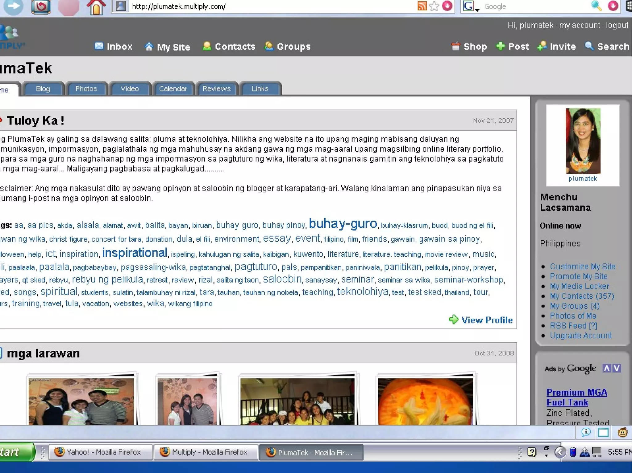Viewport: 632px width, 473px height.
Task: Bookmark the page with the star icon
Action: tap(434, 6)
